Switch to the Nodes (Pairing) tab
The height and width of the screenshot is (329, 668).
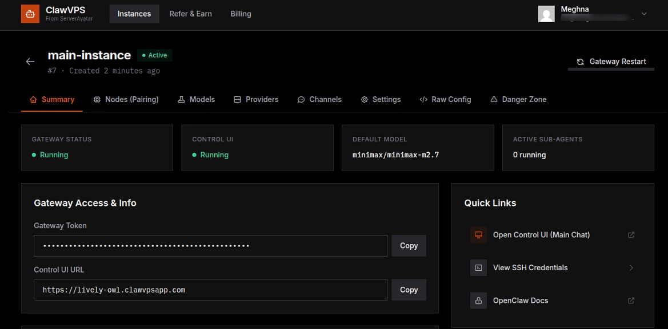point(126,99)
